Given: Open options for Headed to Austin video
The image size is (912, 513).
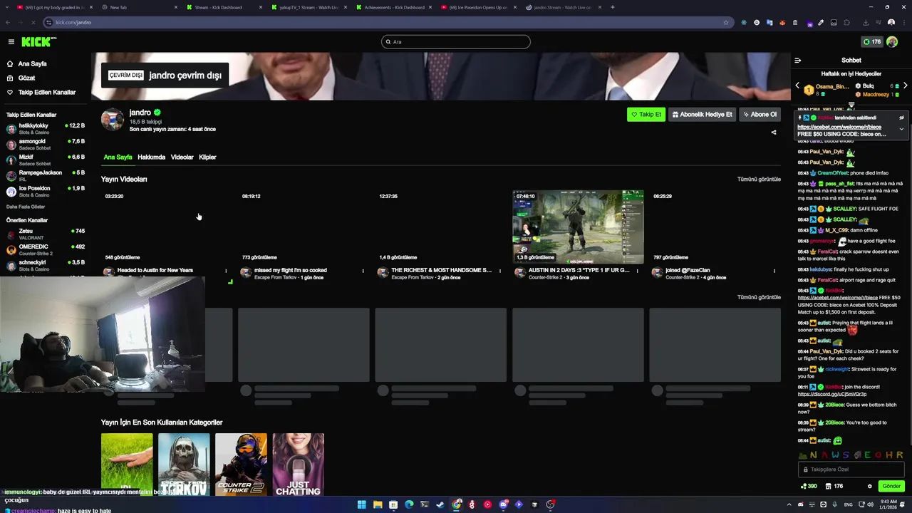Looking at the screenshot, I should [x=226, y=271].
